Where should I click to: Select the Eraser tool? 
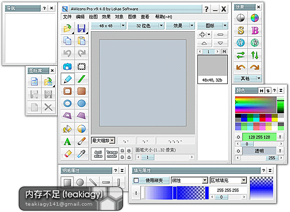click(68, 154)
